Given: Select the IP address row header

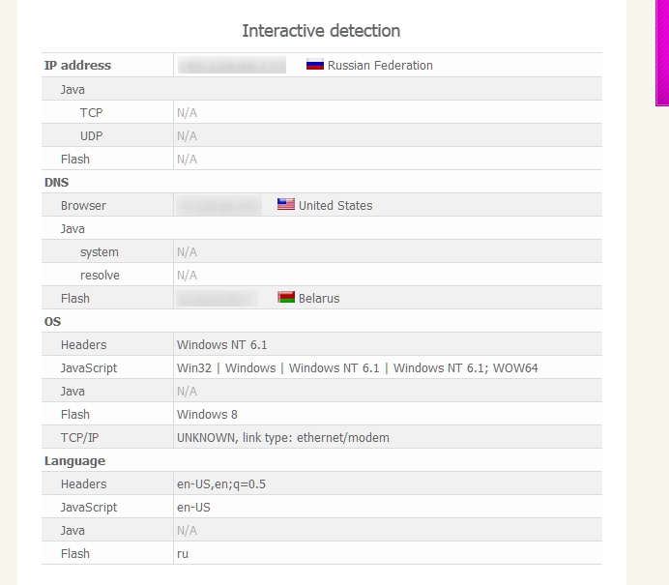Looking at the screenshot, I should click(77, 66).
